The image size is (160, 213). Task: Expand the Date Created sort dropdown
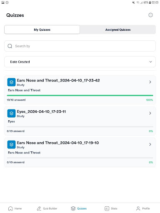pos(80,62)
